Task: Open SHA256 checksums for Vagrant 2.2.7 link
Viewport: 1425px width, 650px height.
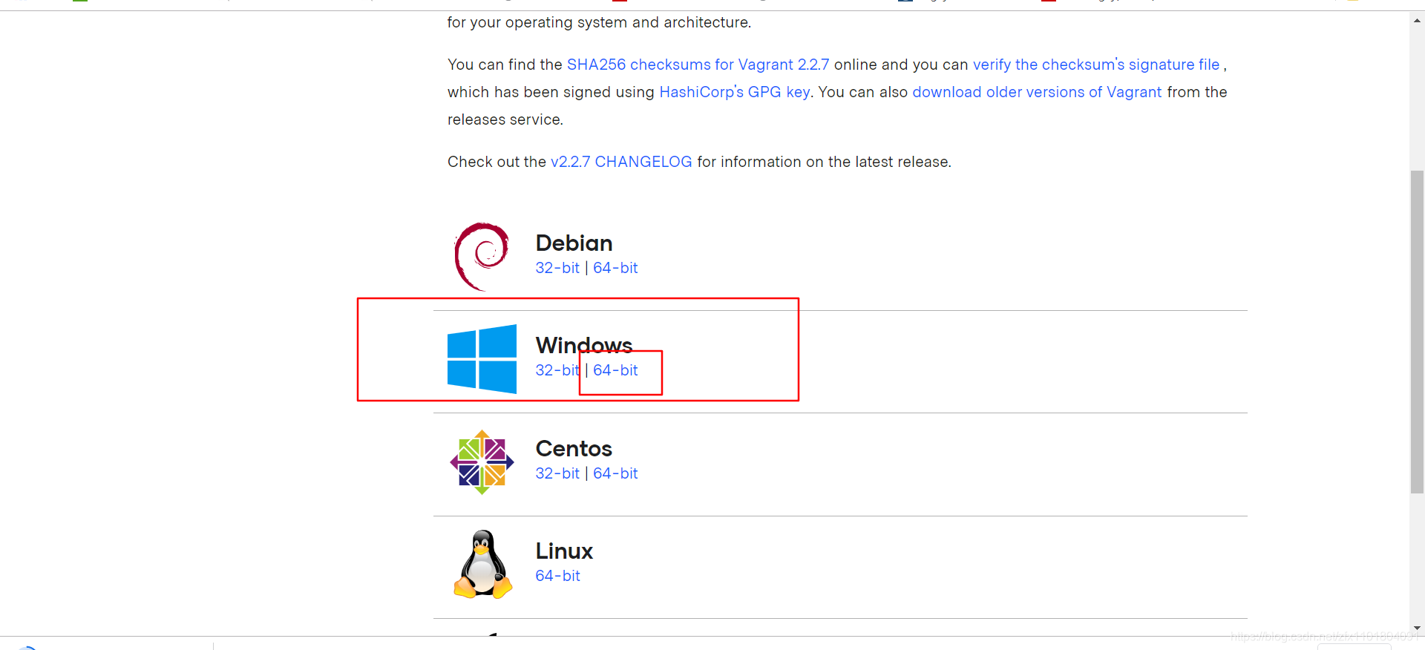Action: tap(698, 65)
